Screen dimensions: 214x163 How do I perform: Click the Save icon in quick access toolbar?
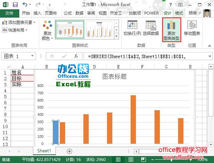[x=15, y=5]
